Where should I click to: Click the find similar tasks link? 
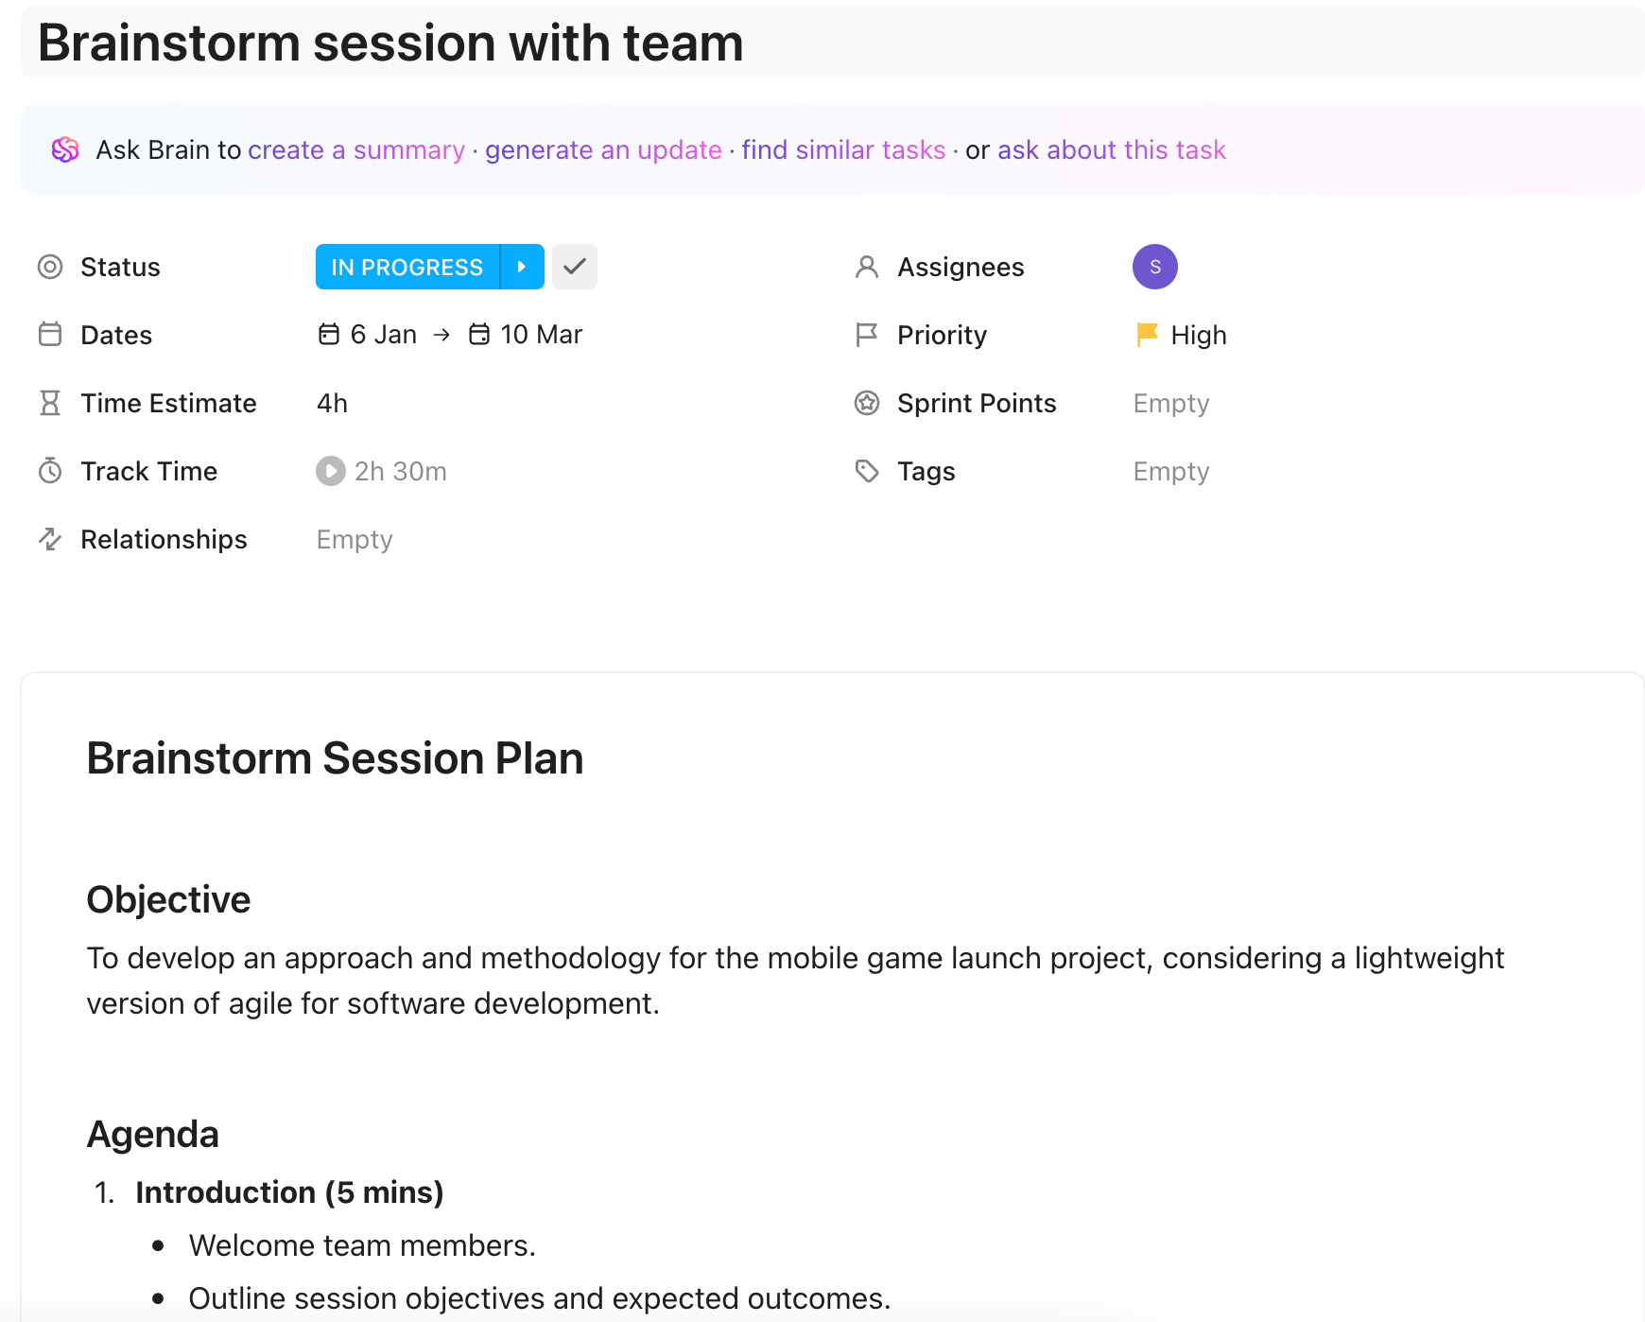click(843, 149)
